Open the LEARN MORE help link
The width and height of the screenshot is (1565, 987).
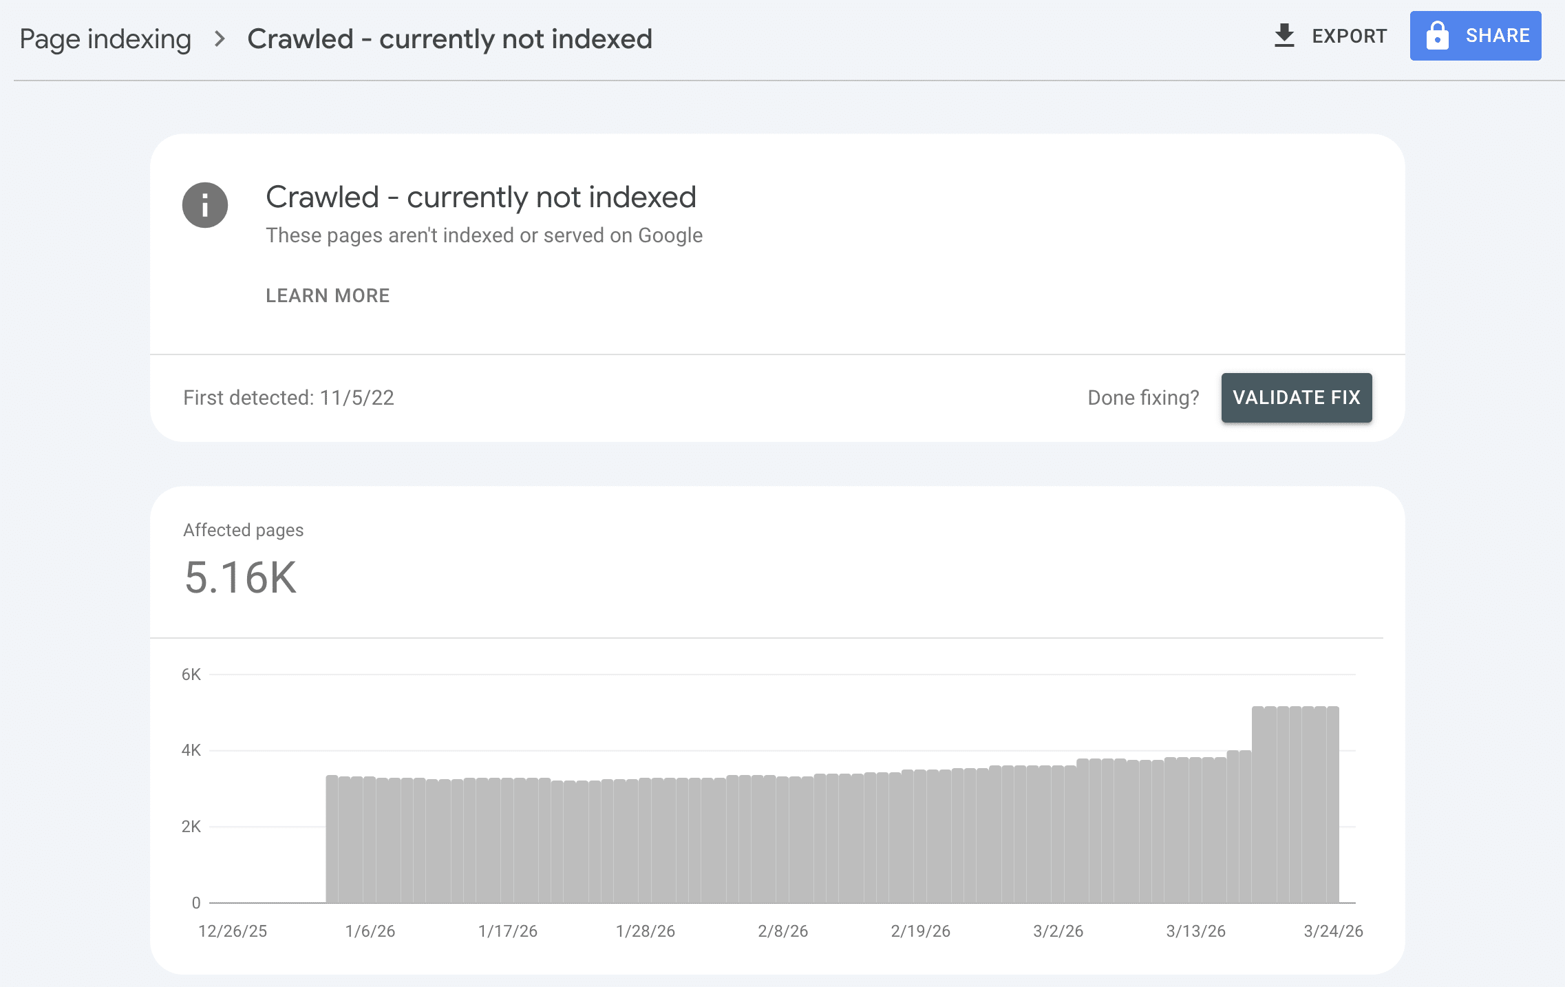pyautogui.click(x=328, y=295)
